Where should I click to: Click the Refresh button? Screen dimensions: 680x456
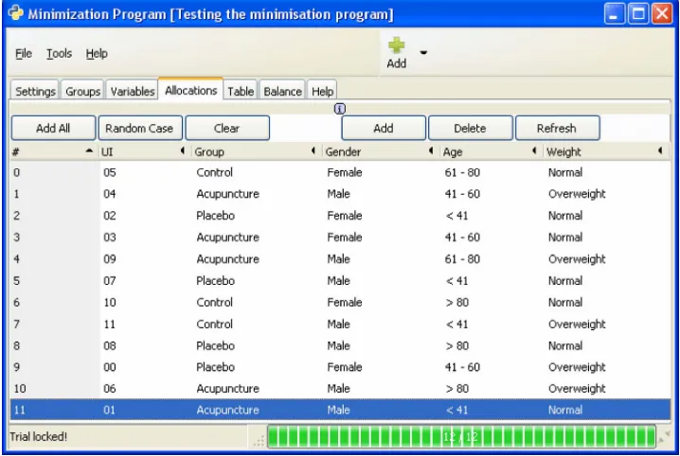pyautogui.click(x=557, y=128)
